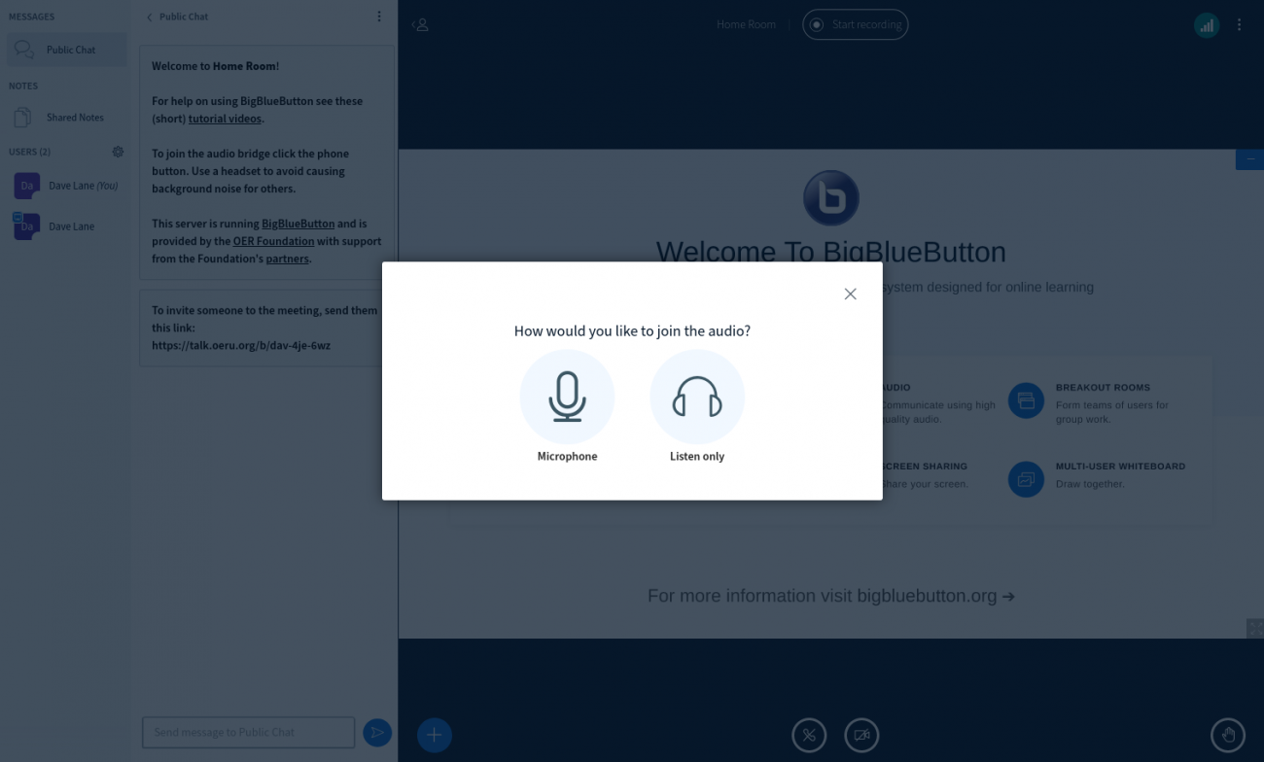
Task: Choose the Listen only headphones option
Action: coord(697,406)
